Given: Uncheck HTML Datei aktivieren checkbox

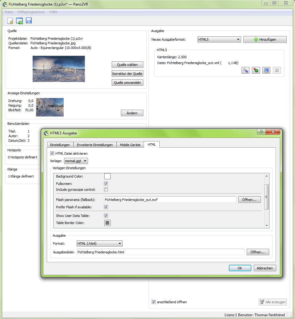Looking at the screenshot, I should pyautogui.click(x=52, y=153).
